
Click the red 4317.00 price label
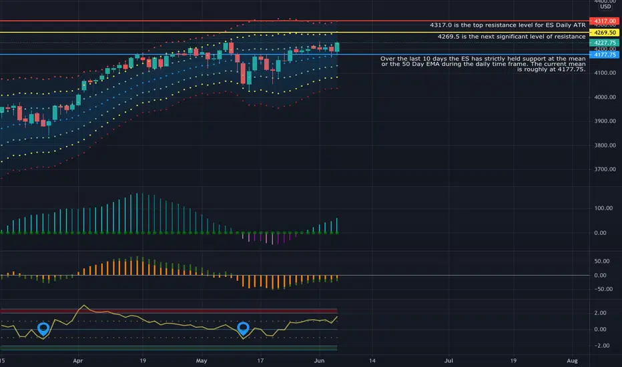click(604, 21)
